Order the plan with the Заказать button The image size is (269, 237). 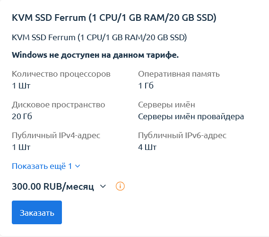click(37, 212)
